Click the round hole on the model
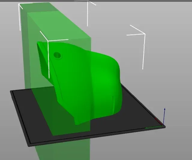 coord(57,55)
